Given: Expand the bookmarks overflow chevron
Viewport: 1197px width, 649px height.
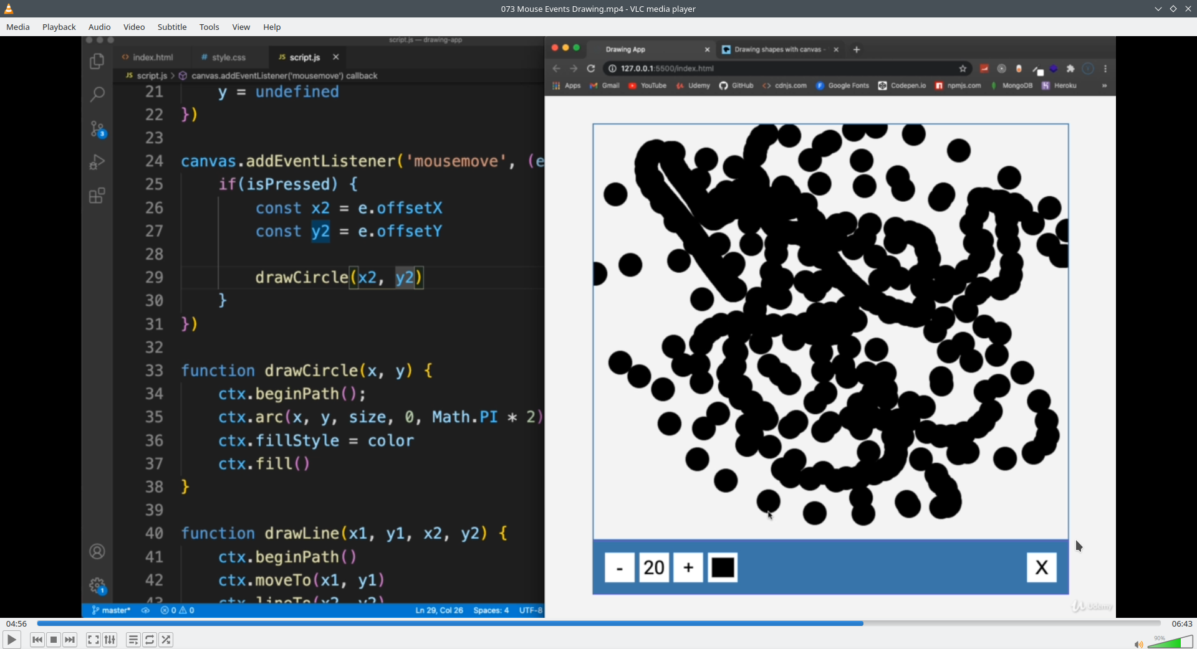Looking at the screenshot, I should pos(1104,86).
